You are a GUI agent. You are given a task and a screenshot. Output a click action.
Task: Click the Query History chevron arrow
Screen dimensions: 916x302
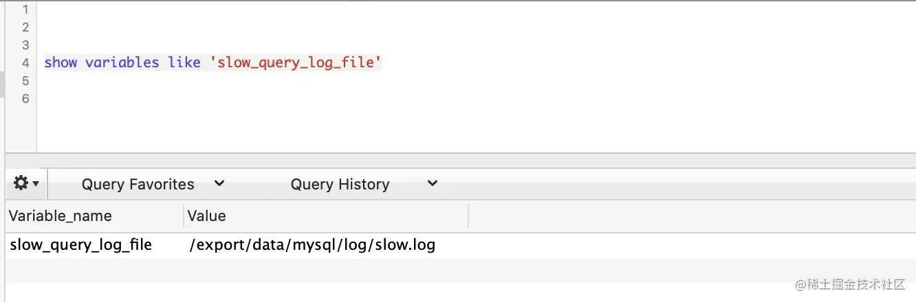(x=433, y=183)
